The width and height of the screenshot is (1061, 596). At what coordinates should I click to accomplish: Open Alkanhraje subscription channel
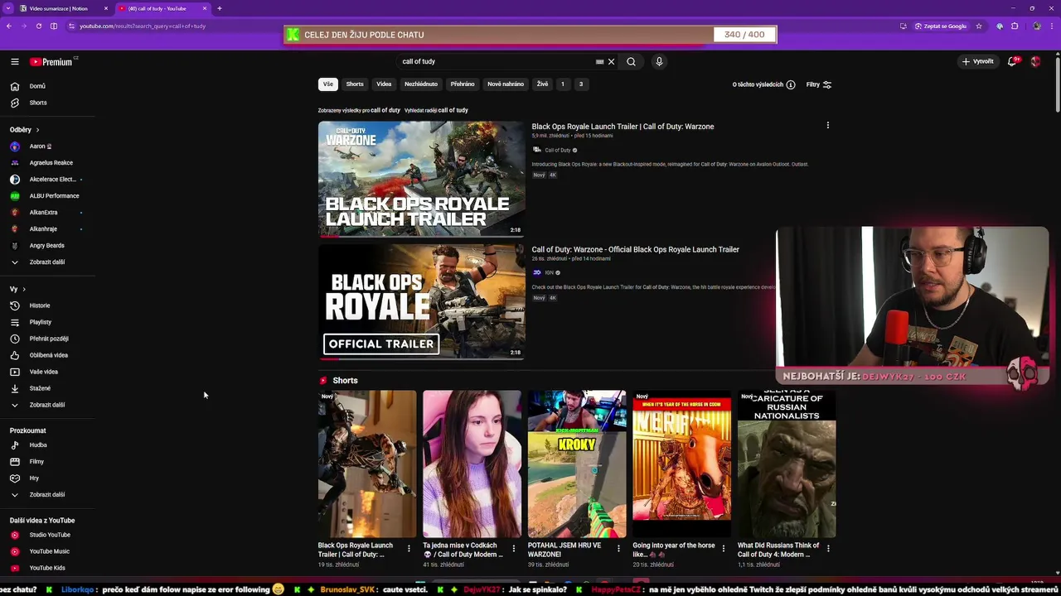tap(43, 229)
